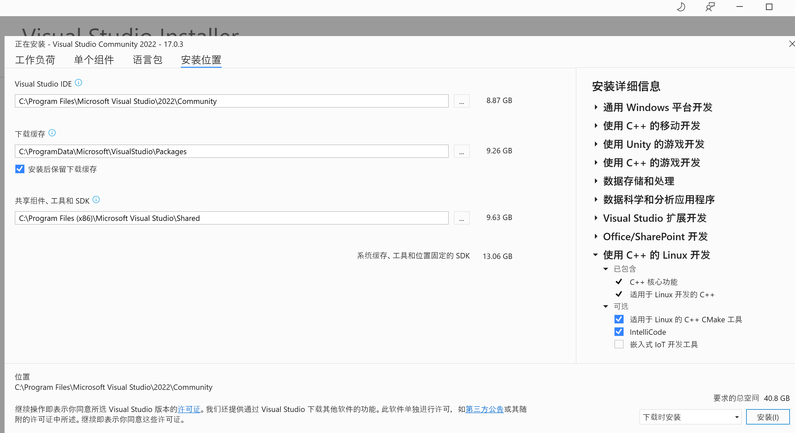This screenshot has height=433, width=795.
Task: Maximize the Visual Studio Installer window
Action: coord(769,7)
